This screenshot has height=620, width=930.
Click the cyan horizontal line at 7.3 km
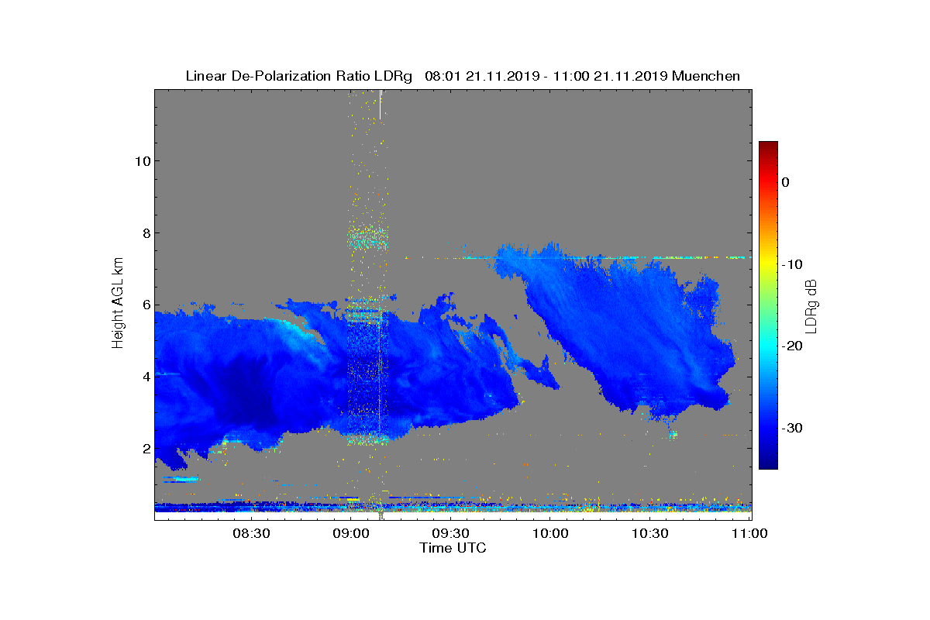click(577, 257)
